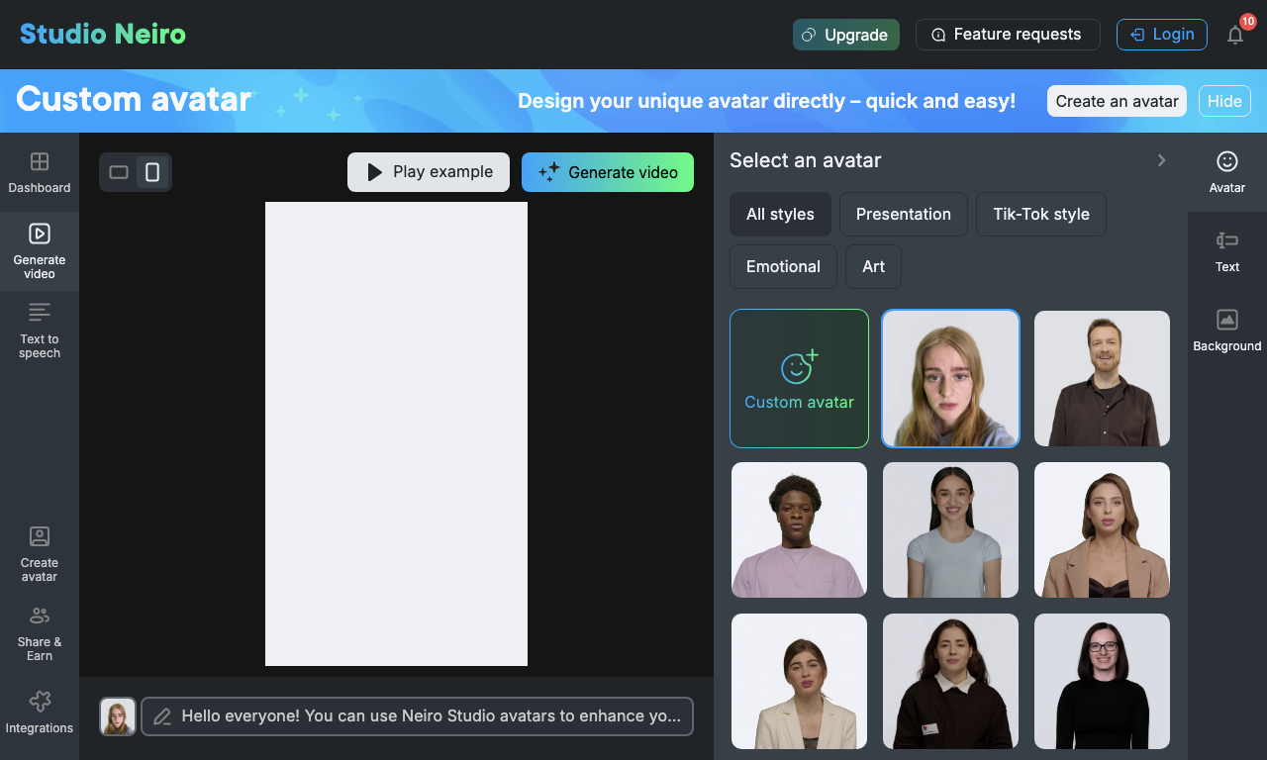Open Feature requests
This screenshot has height=760, width=1267.
(1008, 35)
